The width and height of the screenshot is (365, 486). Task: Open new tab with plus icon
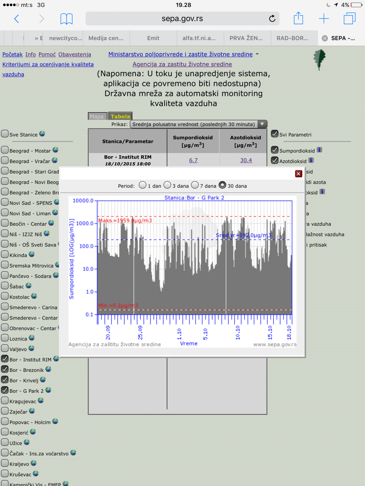point(324,19)
